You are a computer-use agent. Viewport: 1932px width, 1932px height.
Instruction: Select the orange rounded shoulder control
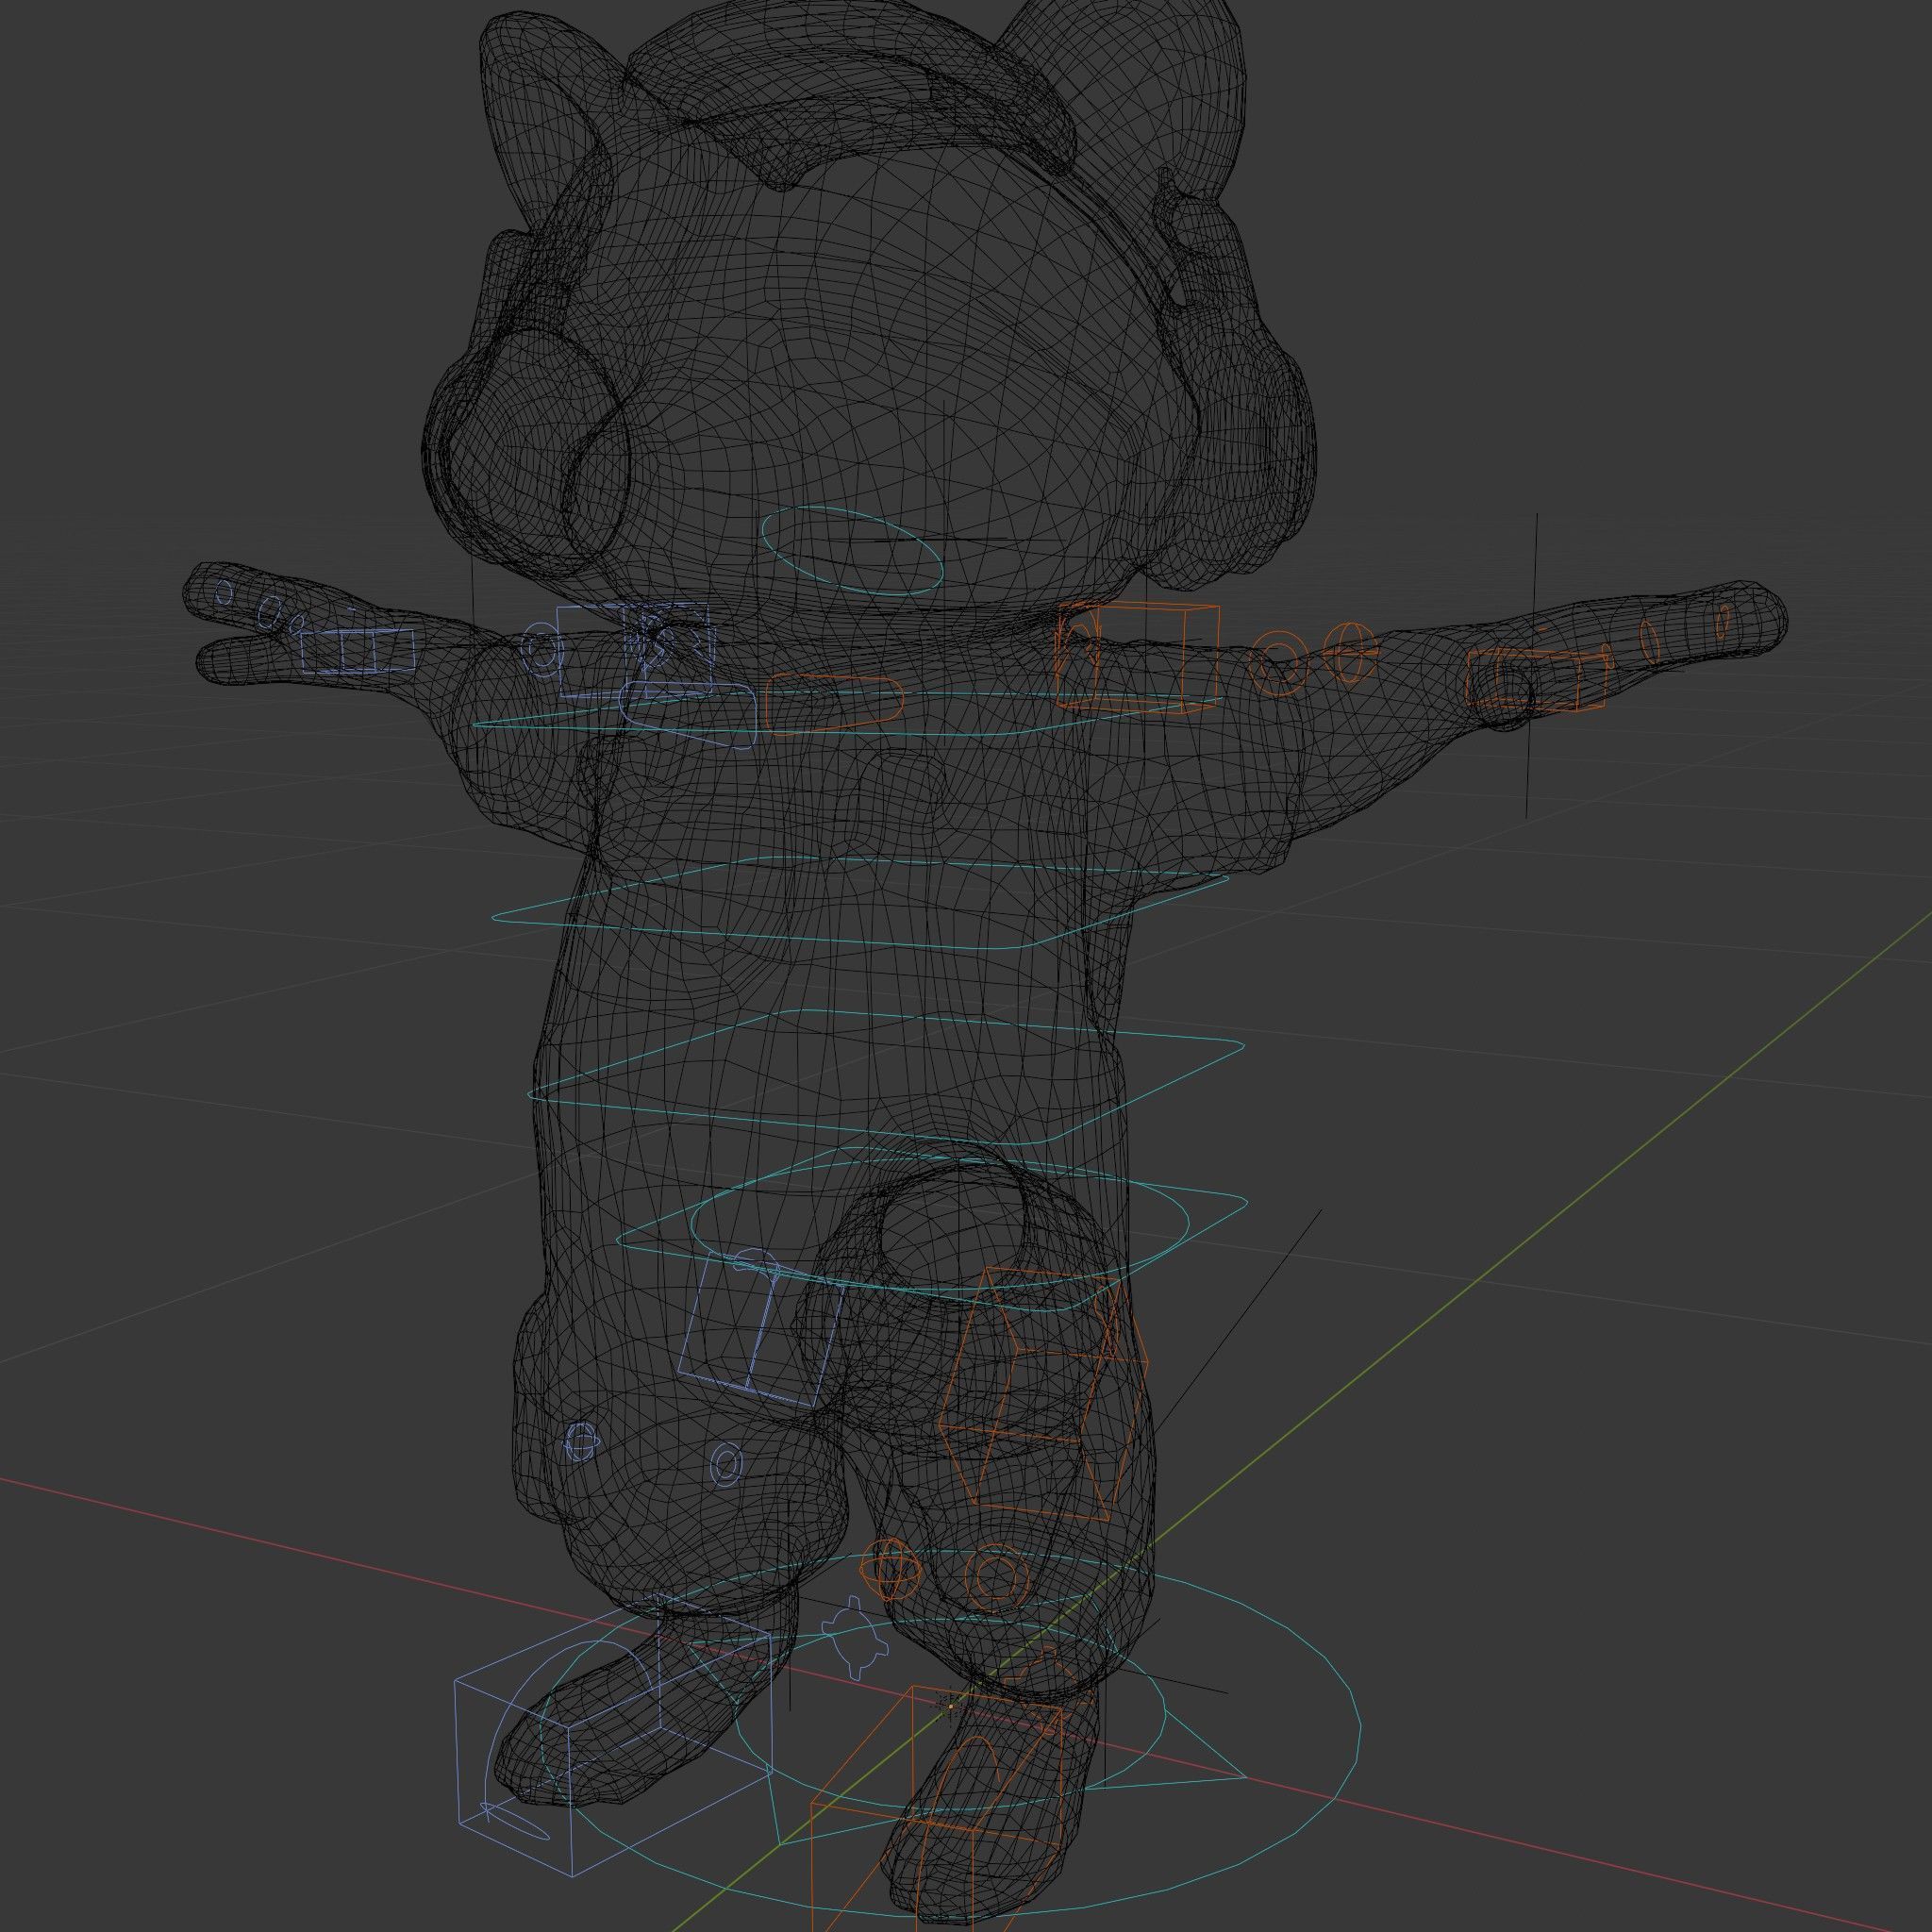833,703
